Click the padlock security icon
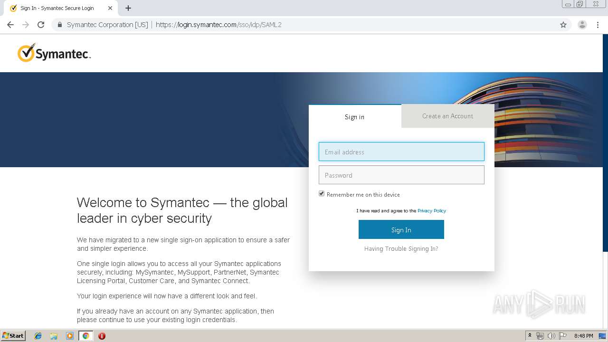The height and width of the screenshot is (342, 608). click(x=60, y=25)
